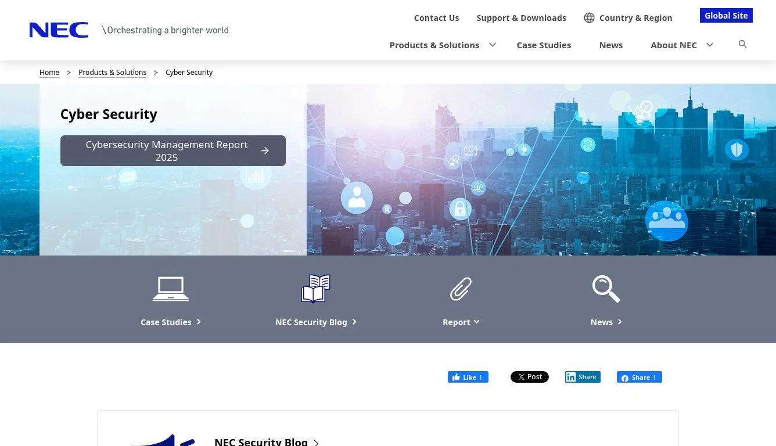Screen dimensions: 776x446
Task: Open Cybersecurity Management Report 2025
Action: (173, 151)
